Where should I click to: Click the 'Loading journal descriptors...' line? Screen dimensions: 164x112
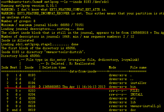(42, 29)
